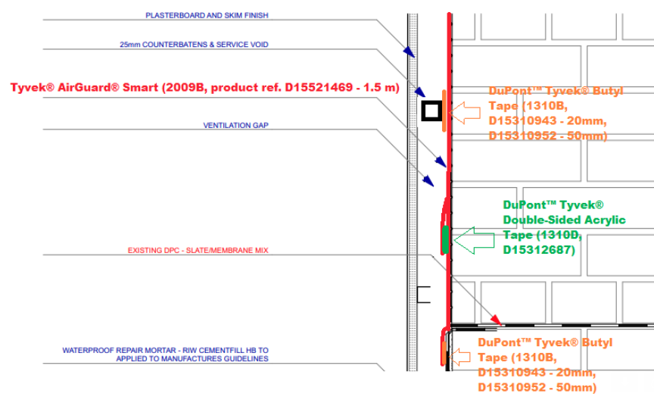This screenshot has width=654, height=400.
Task: Click the upper orange butyl tape strip
Action: 444,111
